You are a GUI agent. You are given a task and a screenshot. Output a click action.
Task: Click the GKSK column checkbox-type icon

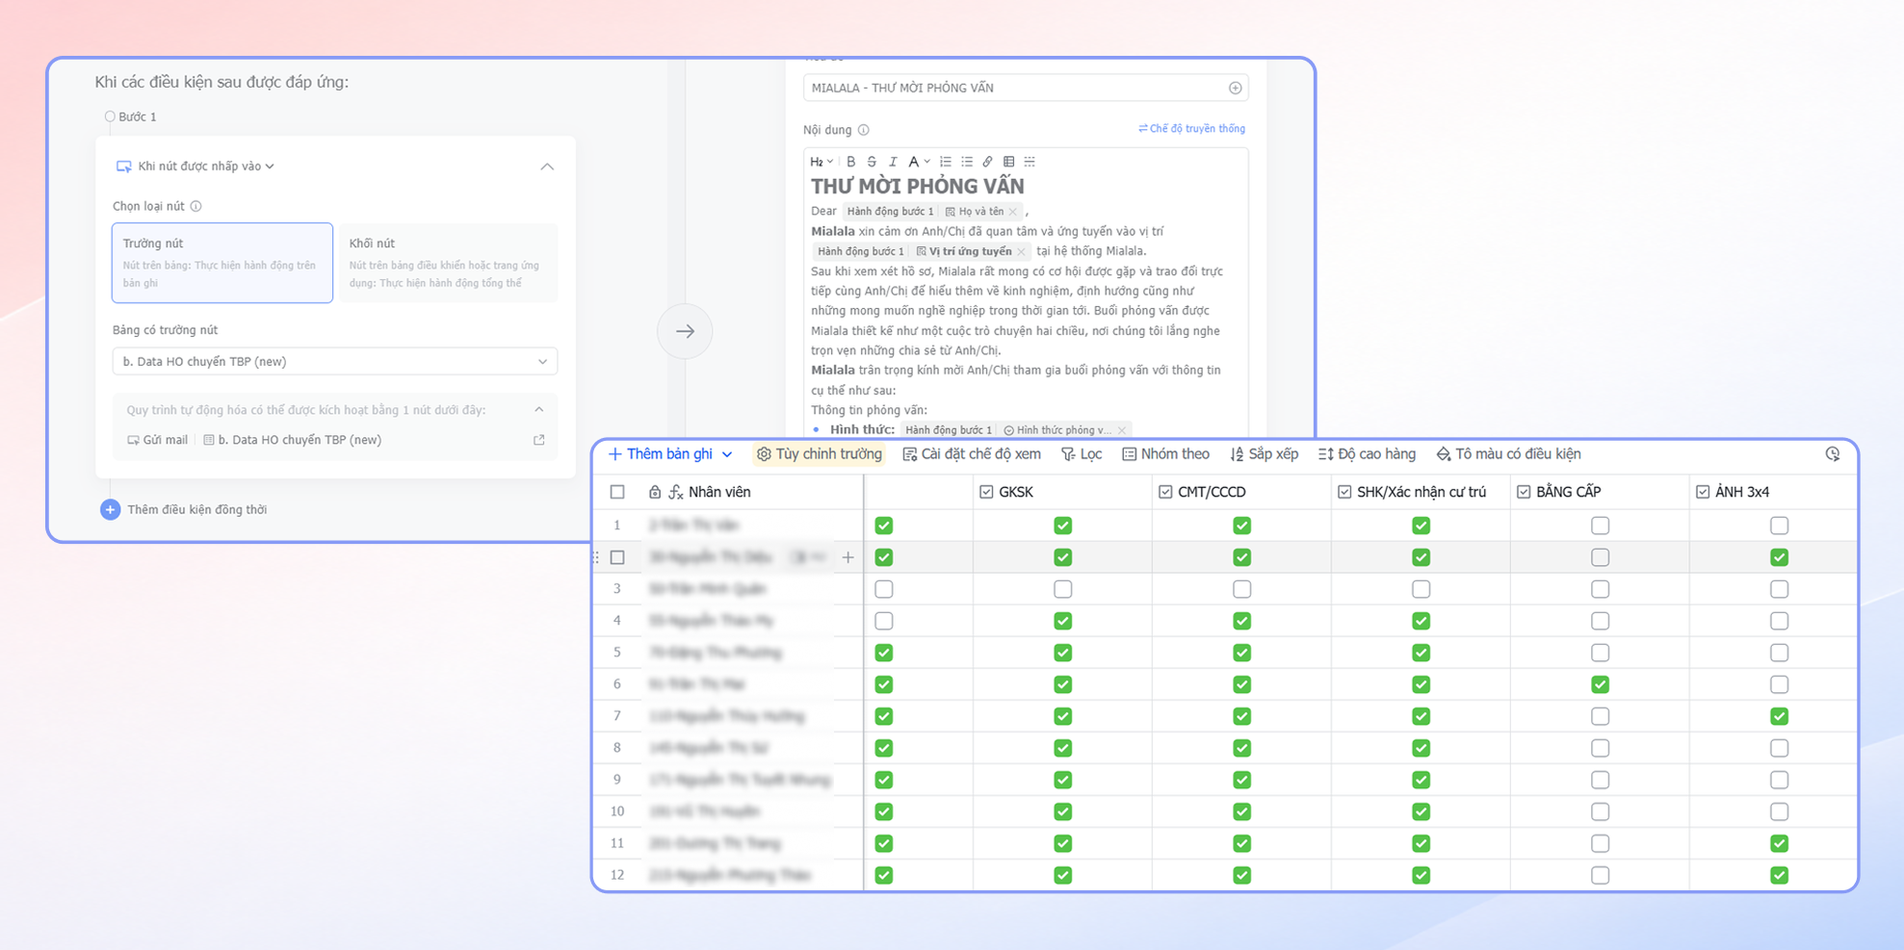coord(986,492)
